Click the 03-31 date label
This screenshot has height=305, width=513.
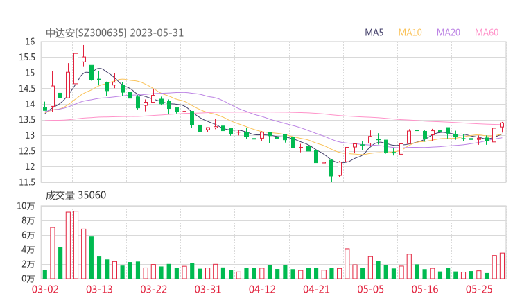208,289
